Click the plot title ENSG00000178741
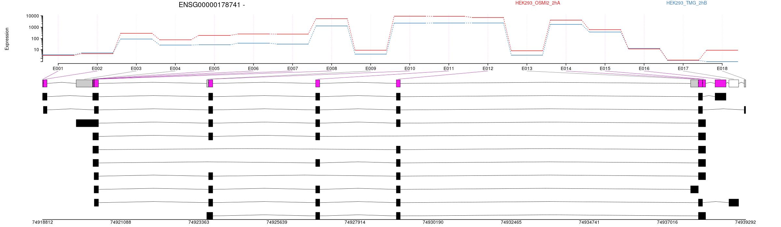This screenshot has height=227, width=781. [x=212, y=5]
